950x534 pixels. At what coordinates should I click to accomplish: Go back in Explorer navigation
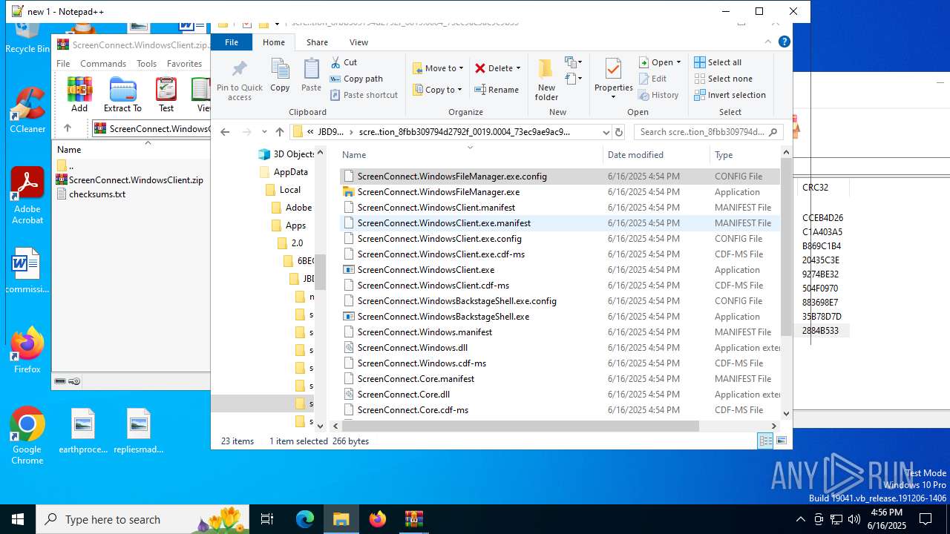pos(225,132)
